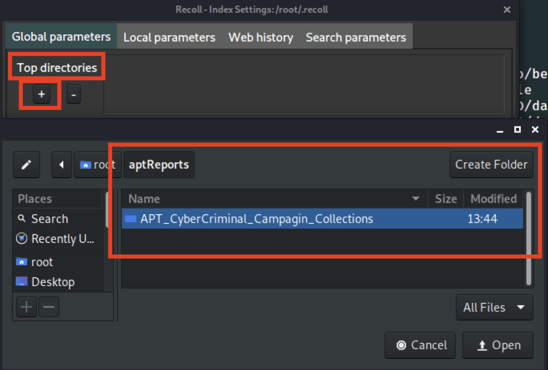Switch to the Web history tab
The width and height of the screenshot is (548, 370).
click(261, 37)
